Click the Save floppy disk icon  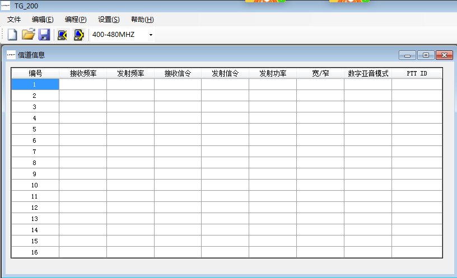pos(44,35)
